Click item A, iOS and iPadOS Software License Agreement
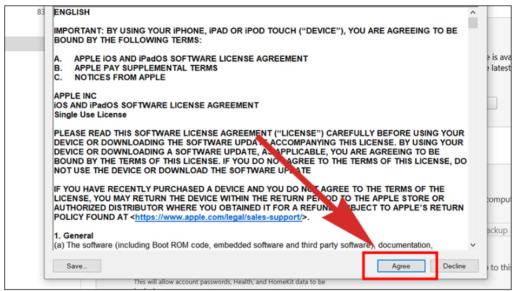The image size is (517, 291). tap(190, 59)
